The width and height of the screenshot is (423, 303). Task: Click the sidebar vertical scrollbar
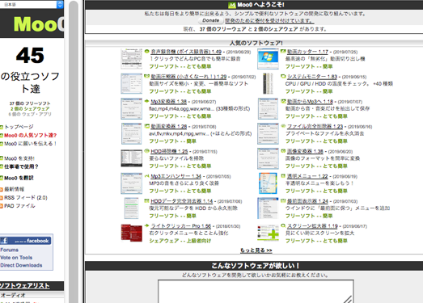point(74,152)
